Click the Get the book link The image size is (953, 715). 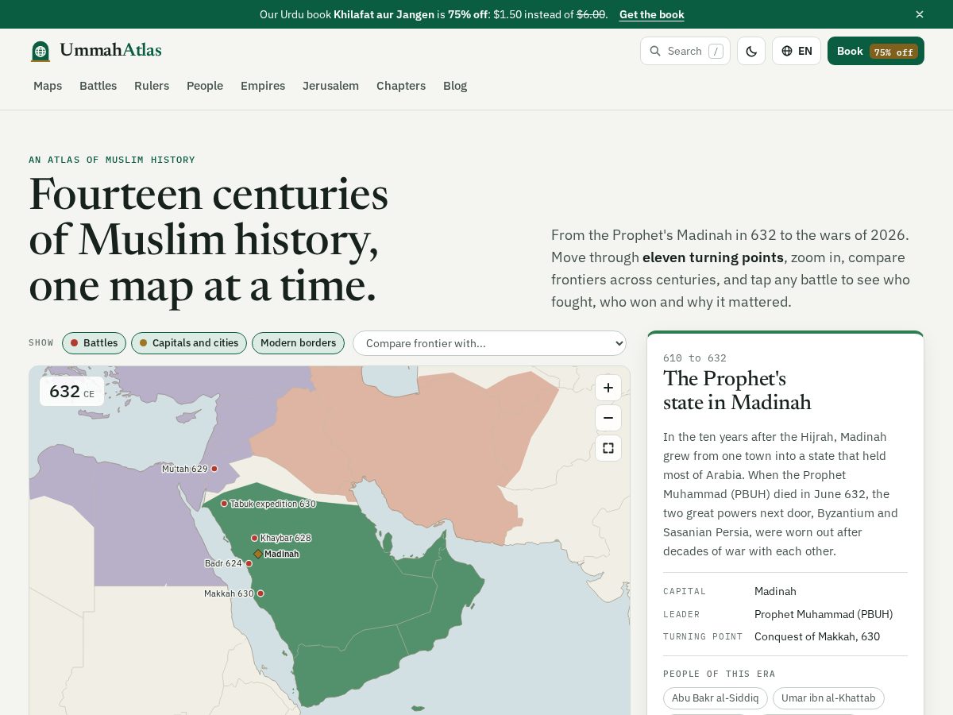pyautogui.click(x=652, y=14)
